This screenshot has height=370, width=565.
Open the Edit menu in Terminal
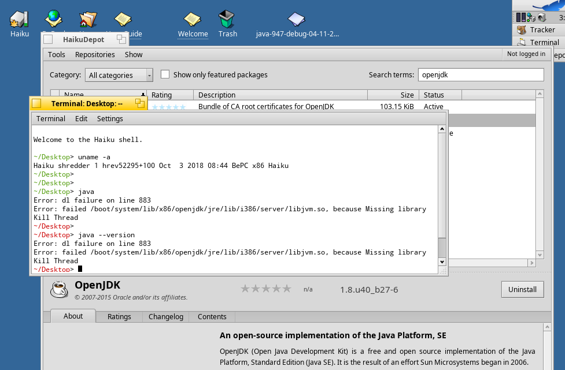81,119
